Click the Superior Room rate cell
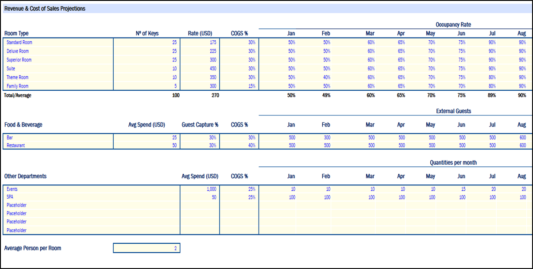This screenshot has width=533, height=269. tap(200, 60)
